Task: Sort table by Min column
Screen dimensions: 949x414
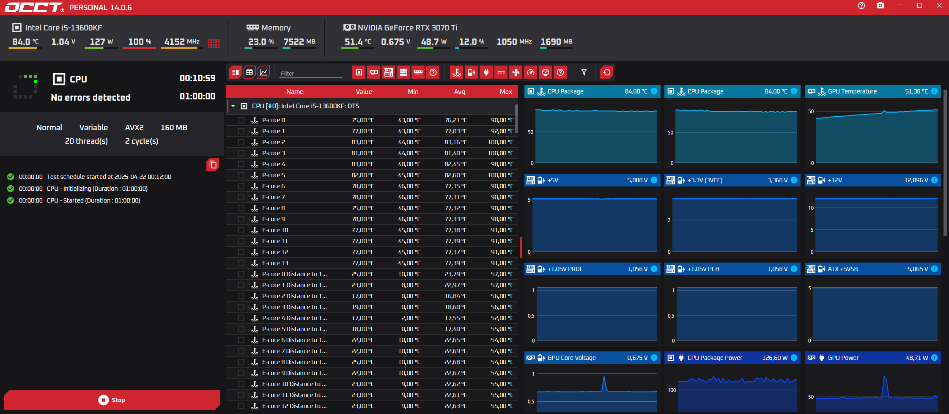Action: click(x=413, y=92)
